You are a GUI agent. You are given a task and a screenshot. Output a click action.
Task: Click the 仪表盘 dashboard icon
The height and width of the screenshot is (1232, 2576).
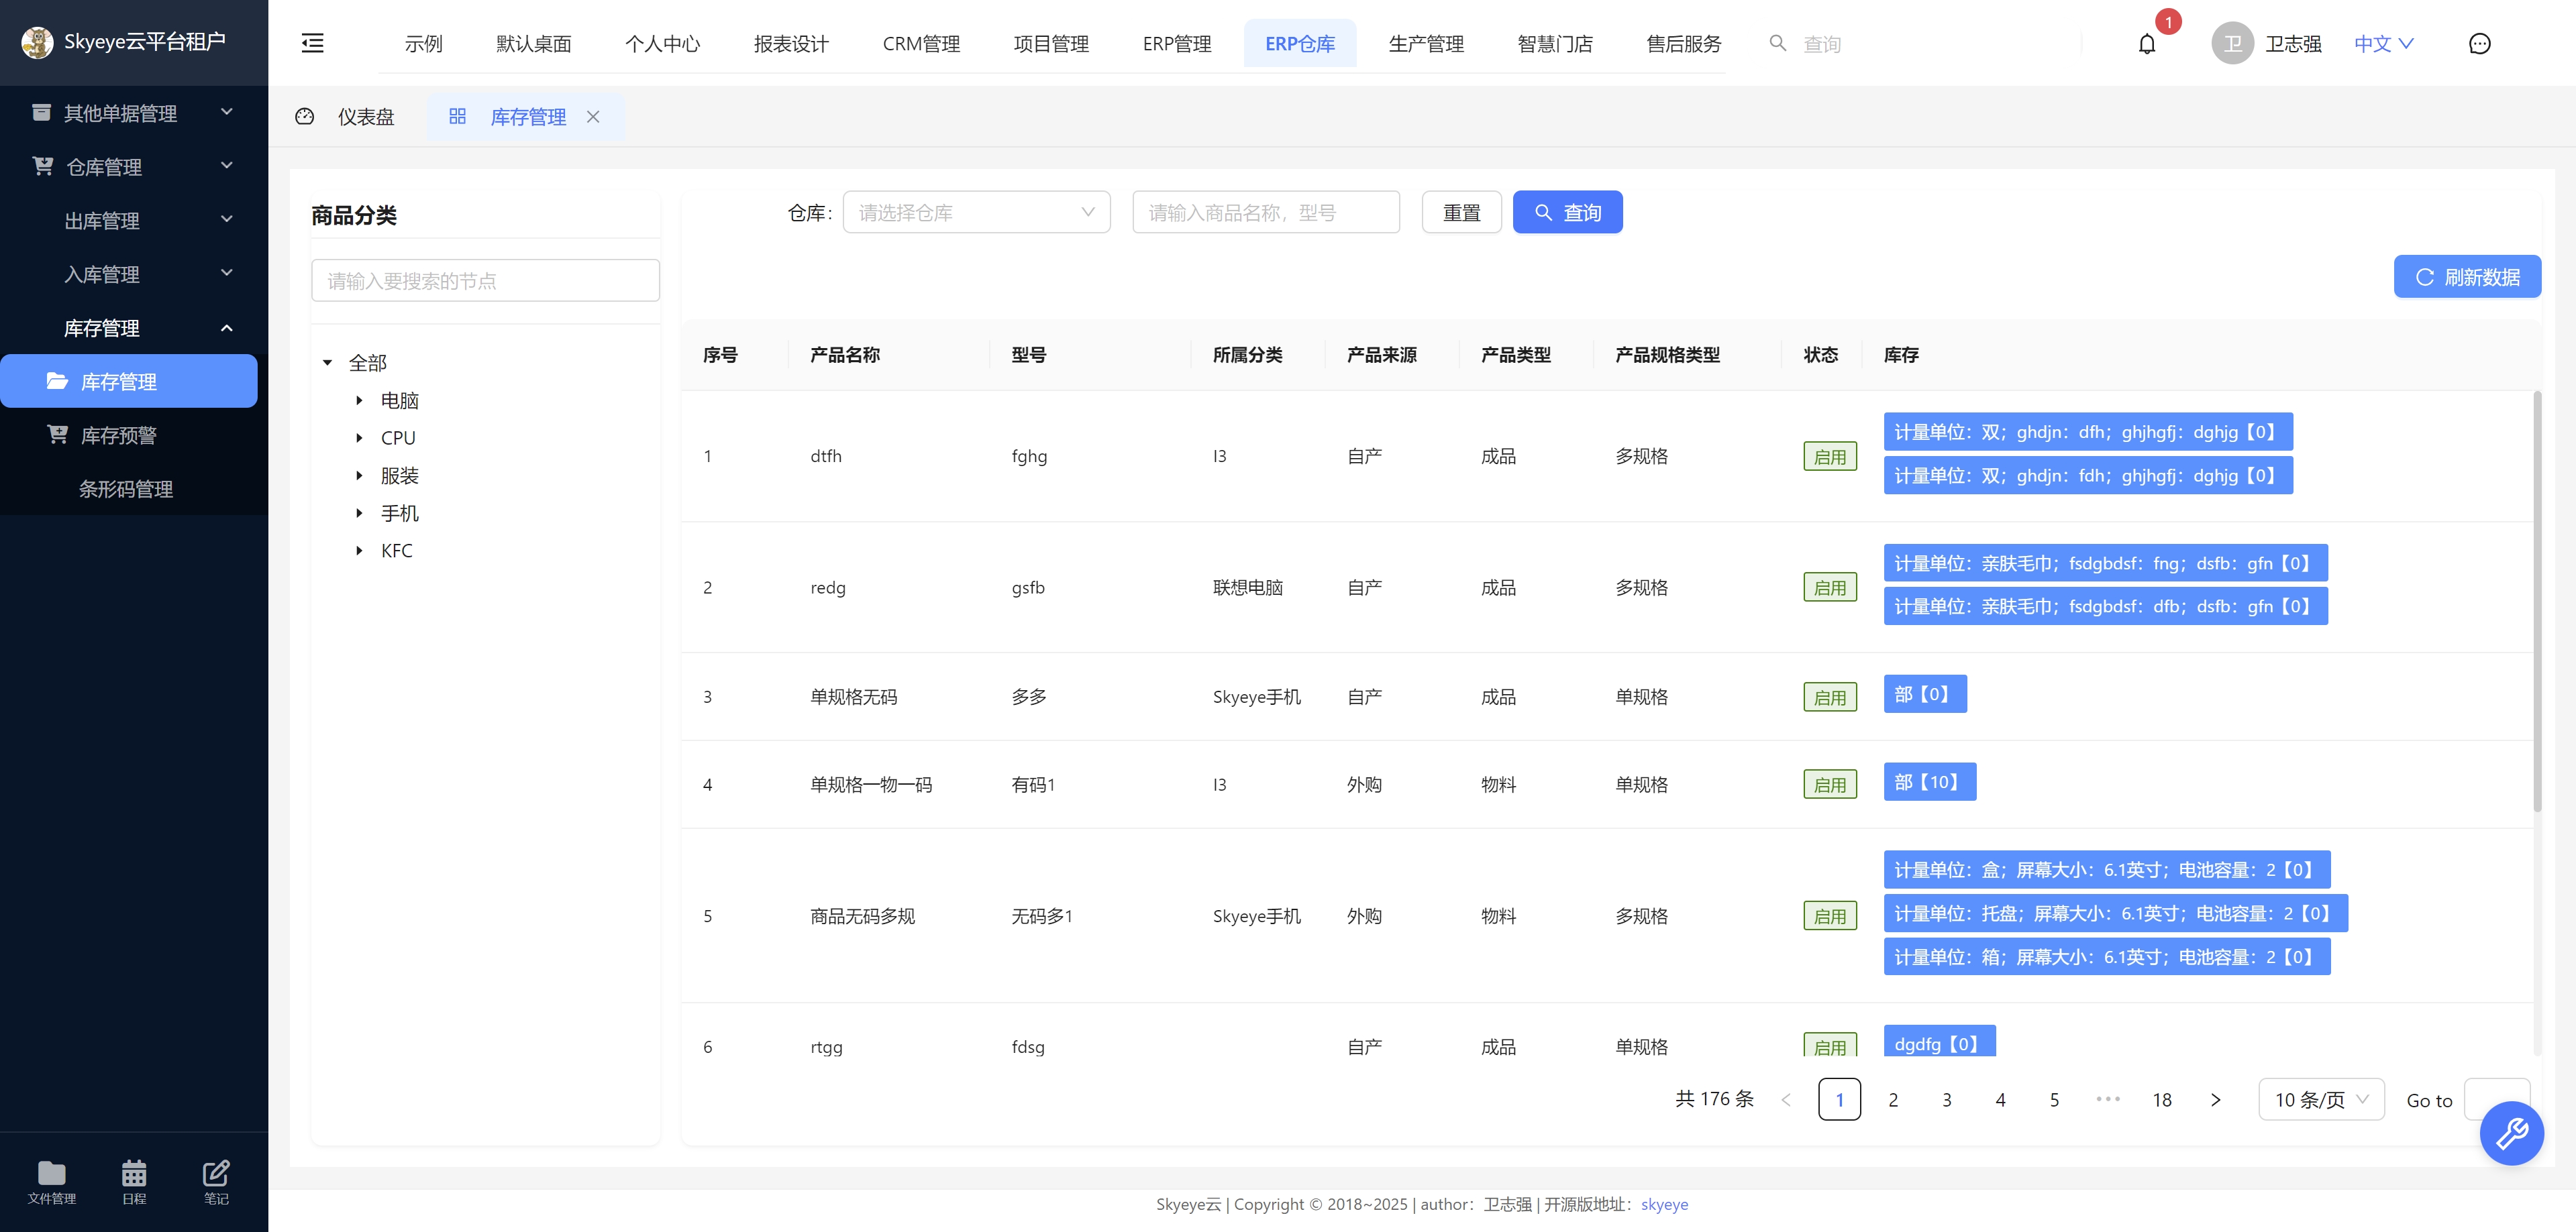(x=305, y=117)
